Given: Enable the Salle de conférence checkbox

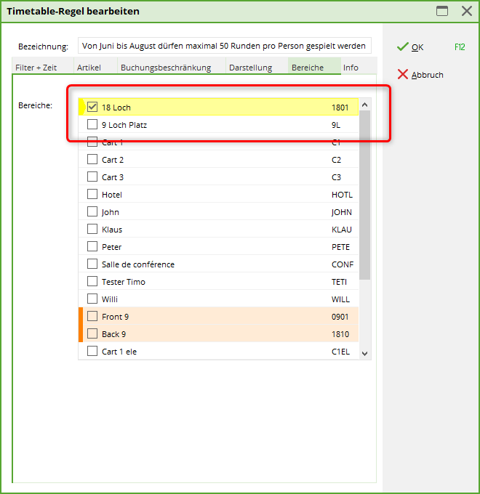Looking at the screenshot, I should (x=92, y=264).
